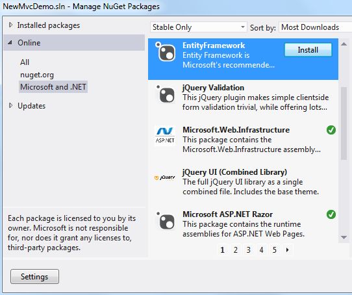Screen dimensions: 352x295
Task: Click the jQuery UI logo icon
Action: (165, 177)
